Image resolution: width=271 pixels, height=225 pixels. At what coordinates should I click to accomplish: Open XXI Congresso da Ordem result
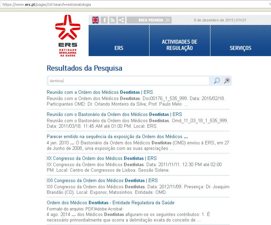click(x=102, y=180)
